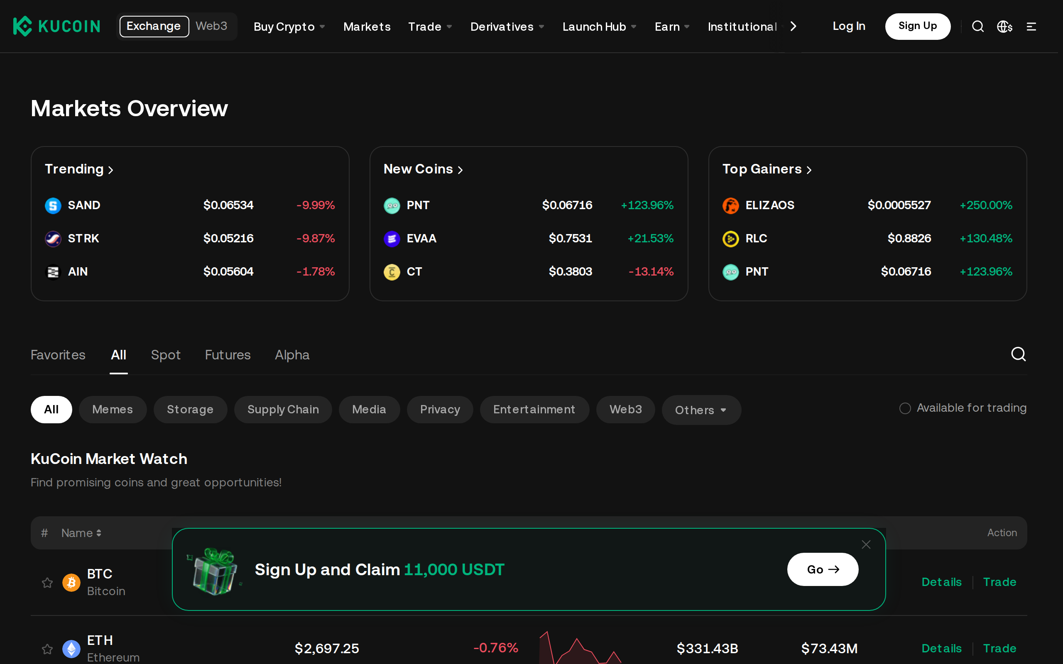Screen dimensions: 1063x664
Task: Expand the Derivatives dropdown
Action: [507, 27]
